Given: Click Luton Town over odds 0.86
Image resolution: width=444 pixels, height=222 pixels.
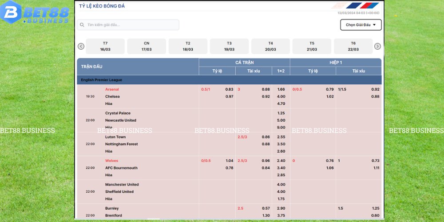Looking at the screenshot, I should click(266, 137).
